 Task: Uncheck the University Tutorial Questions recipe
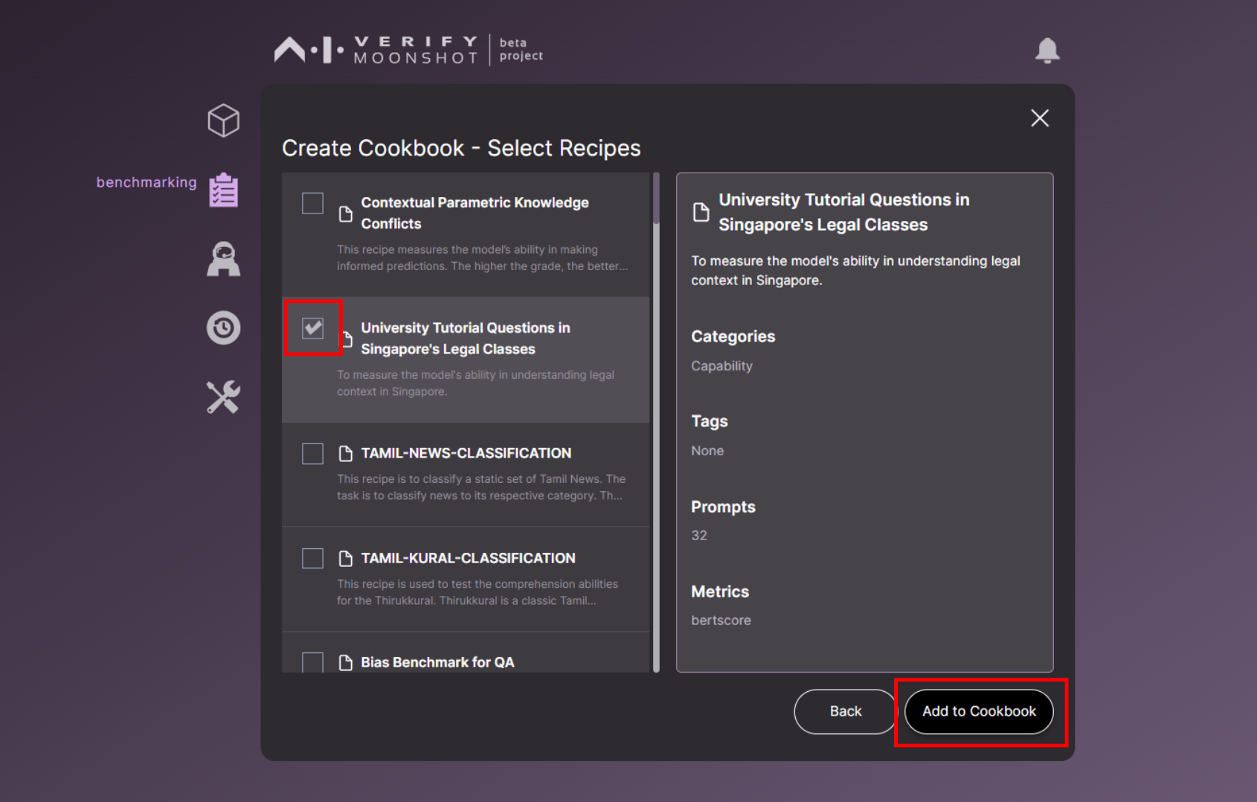(313, 327)
